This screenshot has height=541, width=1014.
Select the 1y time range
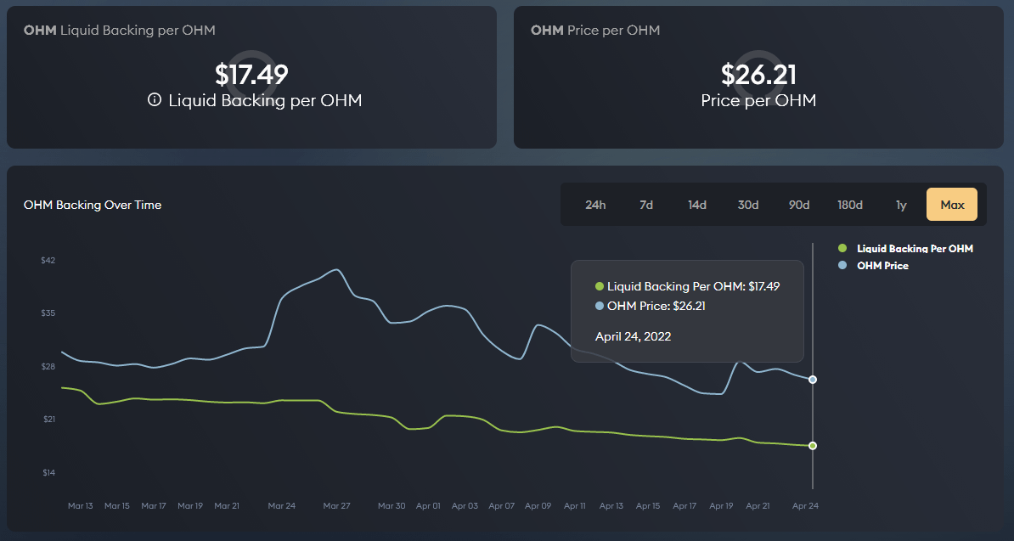[901, 205]
